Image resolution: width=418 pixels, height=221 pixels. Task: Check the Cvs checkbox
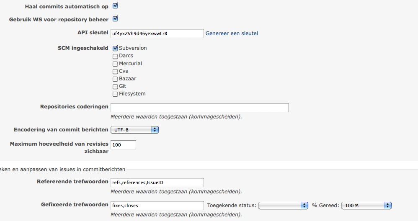pyautogui.click(x=115, y=71)
